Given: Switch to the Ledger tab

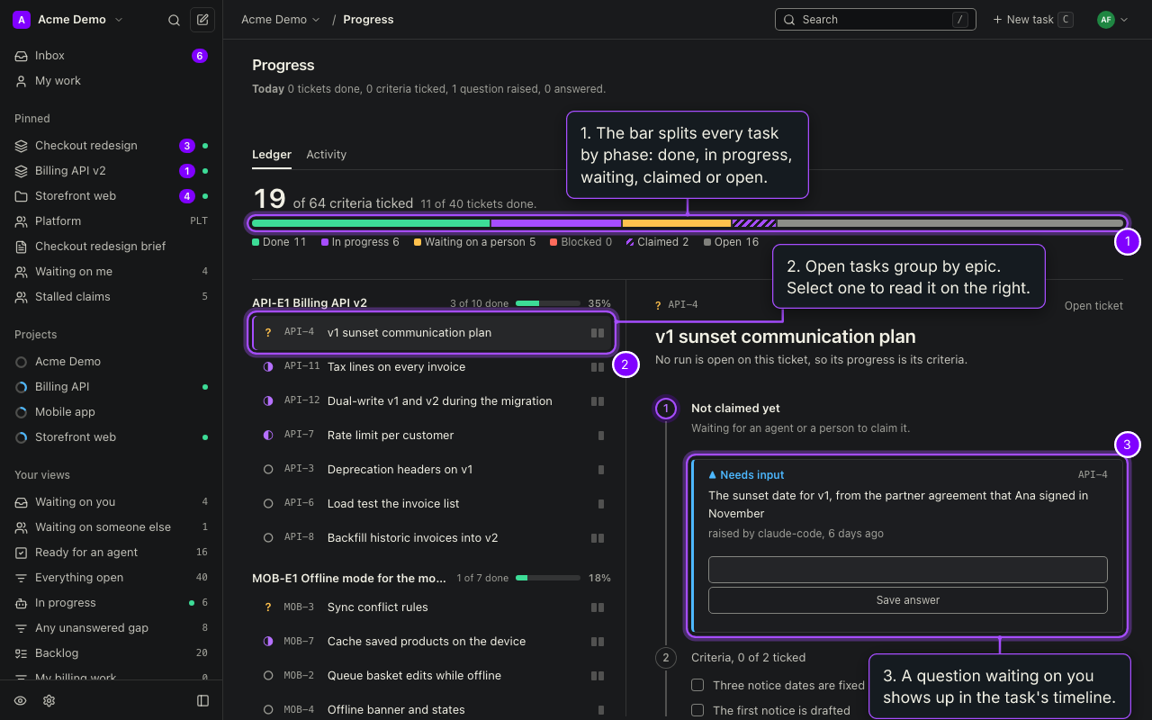Looking at the screenshot, I should (272, 155).
